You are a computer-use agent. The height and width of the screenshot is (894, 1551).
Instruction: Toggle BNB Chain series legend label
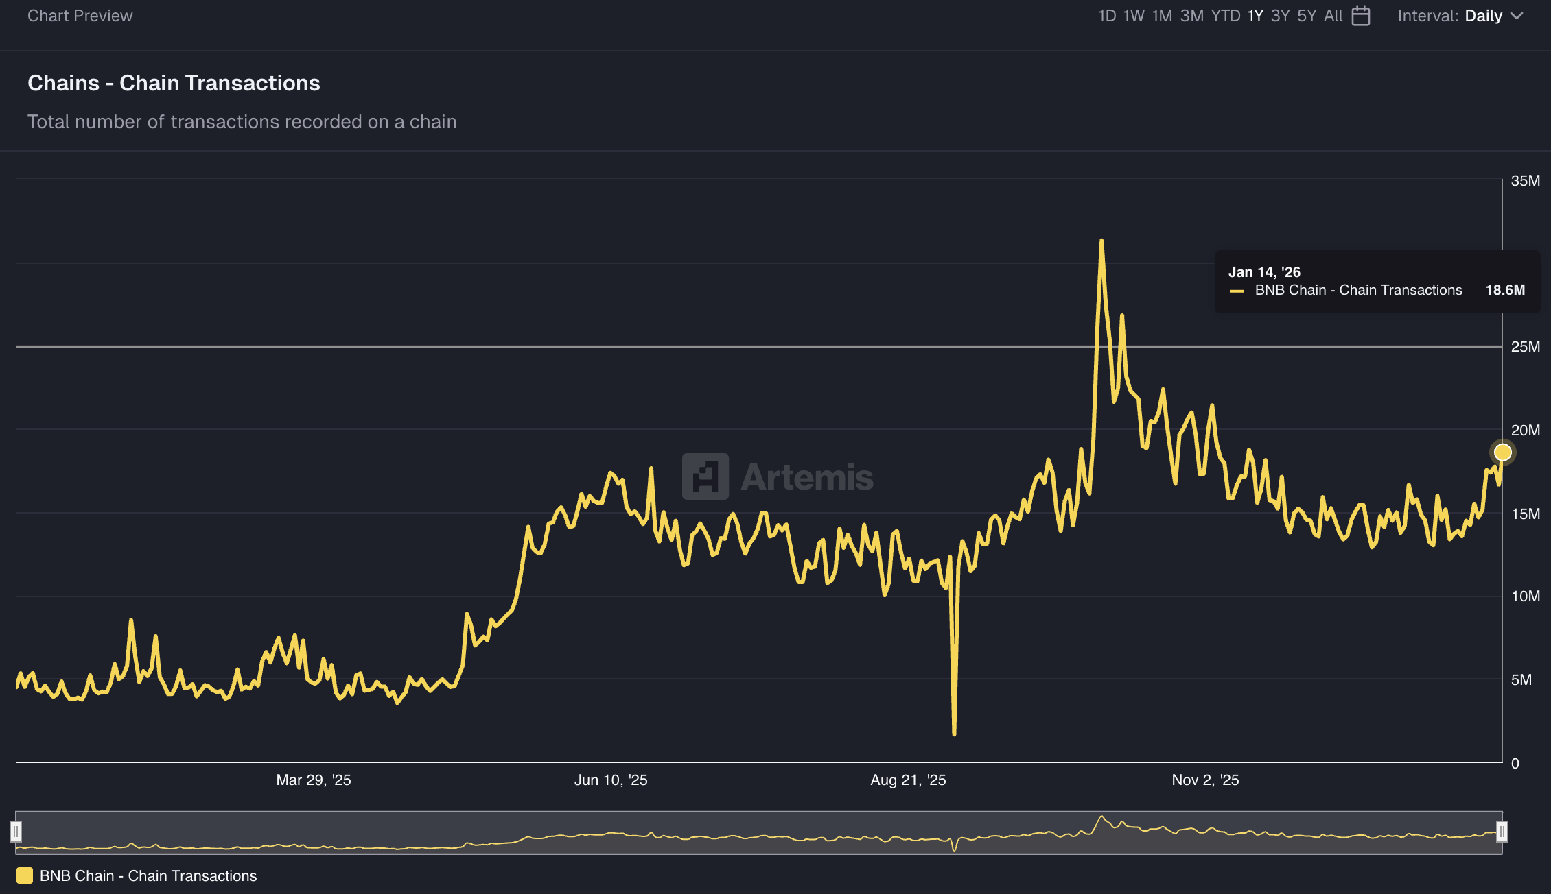click(x=148, y=875)
